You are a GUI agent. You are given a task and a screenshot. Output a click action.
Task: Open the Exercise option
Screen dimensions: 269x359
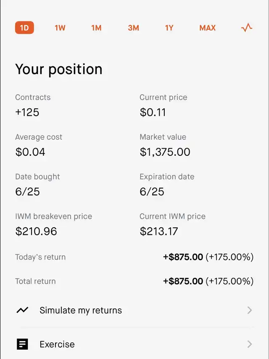click(x=134, y=344)
